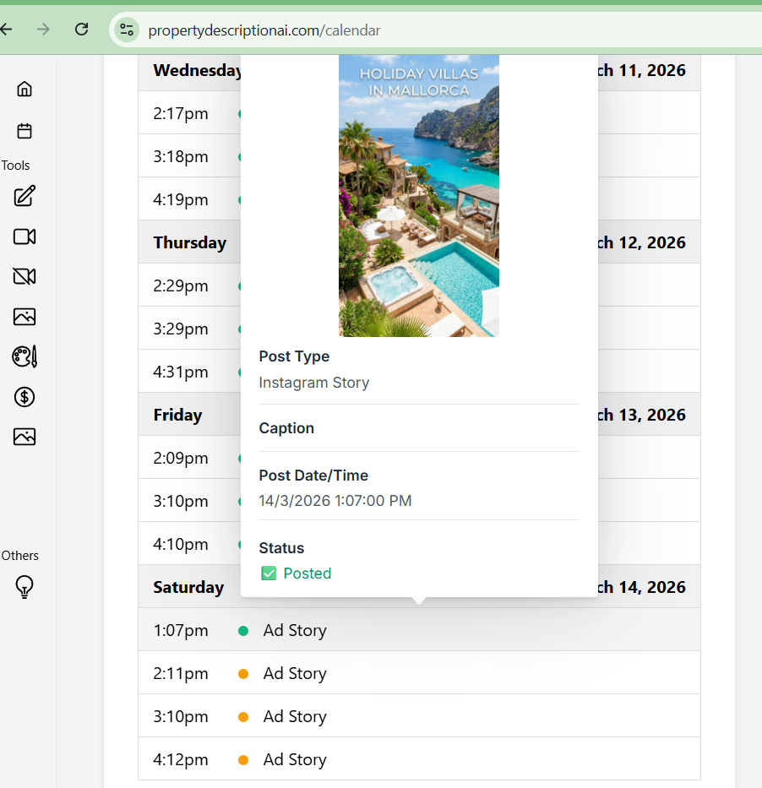
Task: Open the video camera tool icon
Action: 24,236
